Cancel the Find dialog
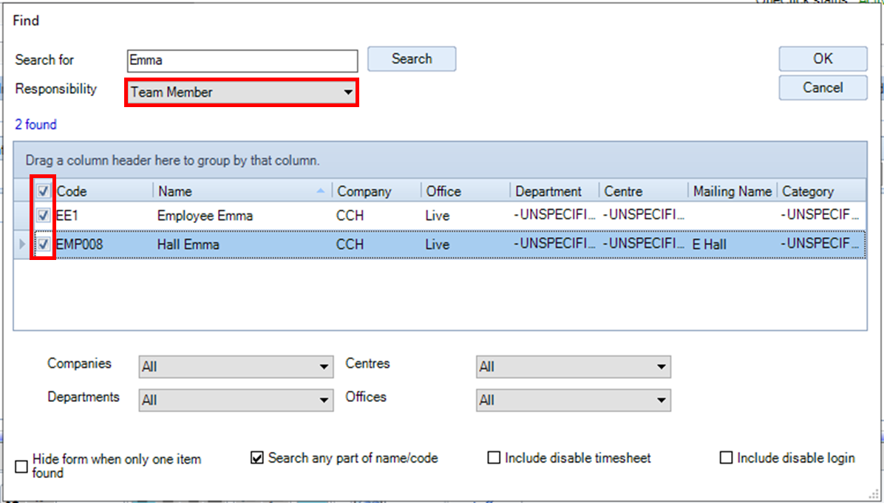 [823, 88]
